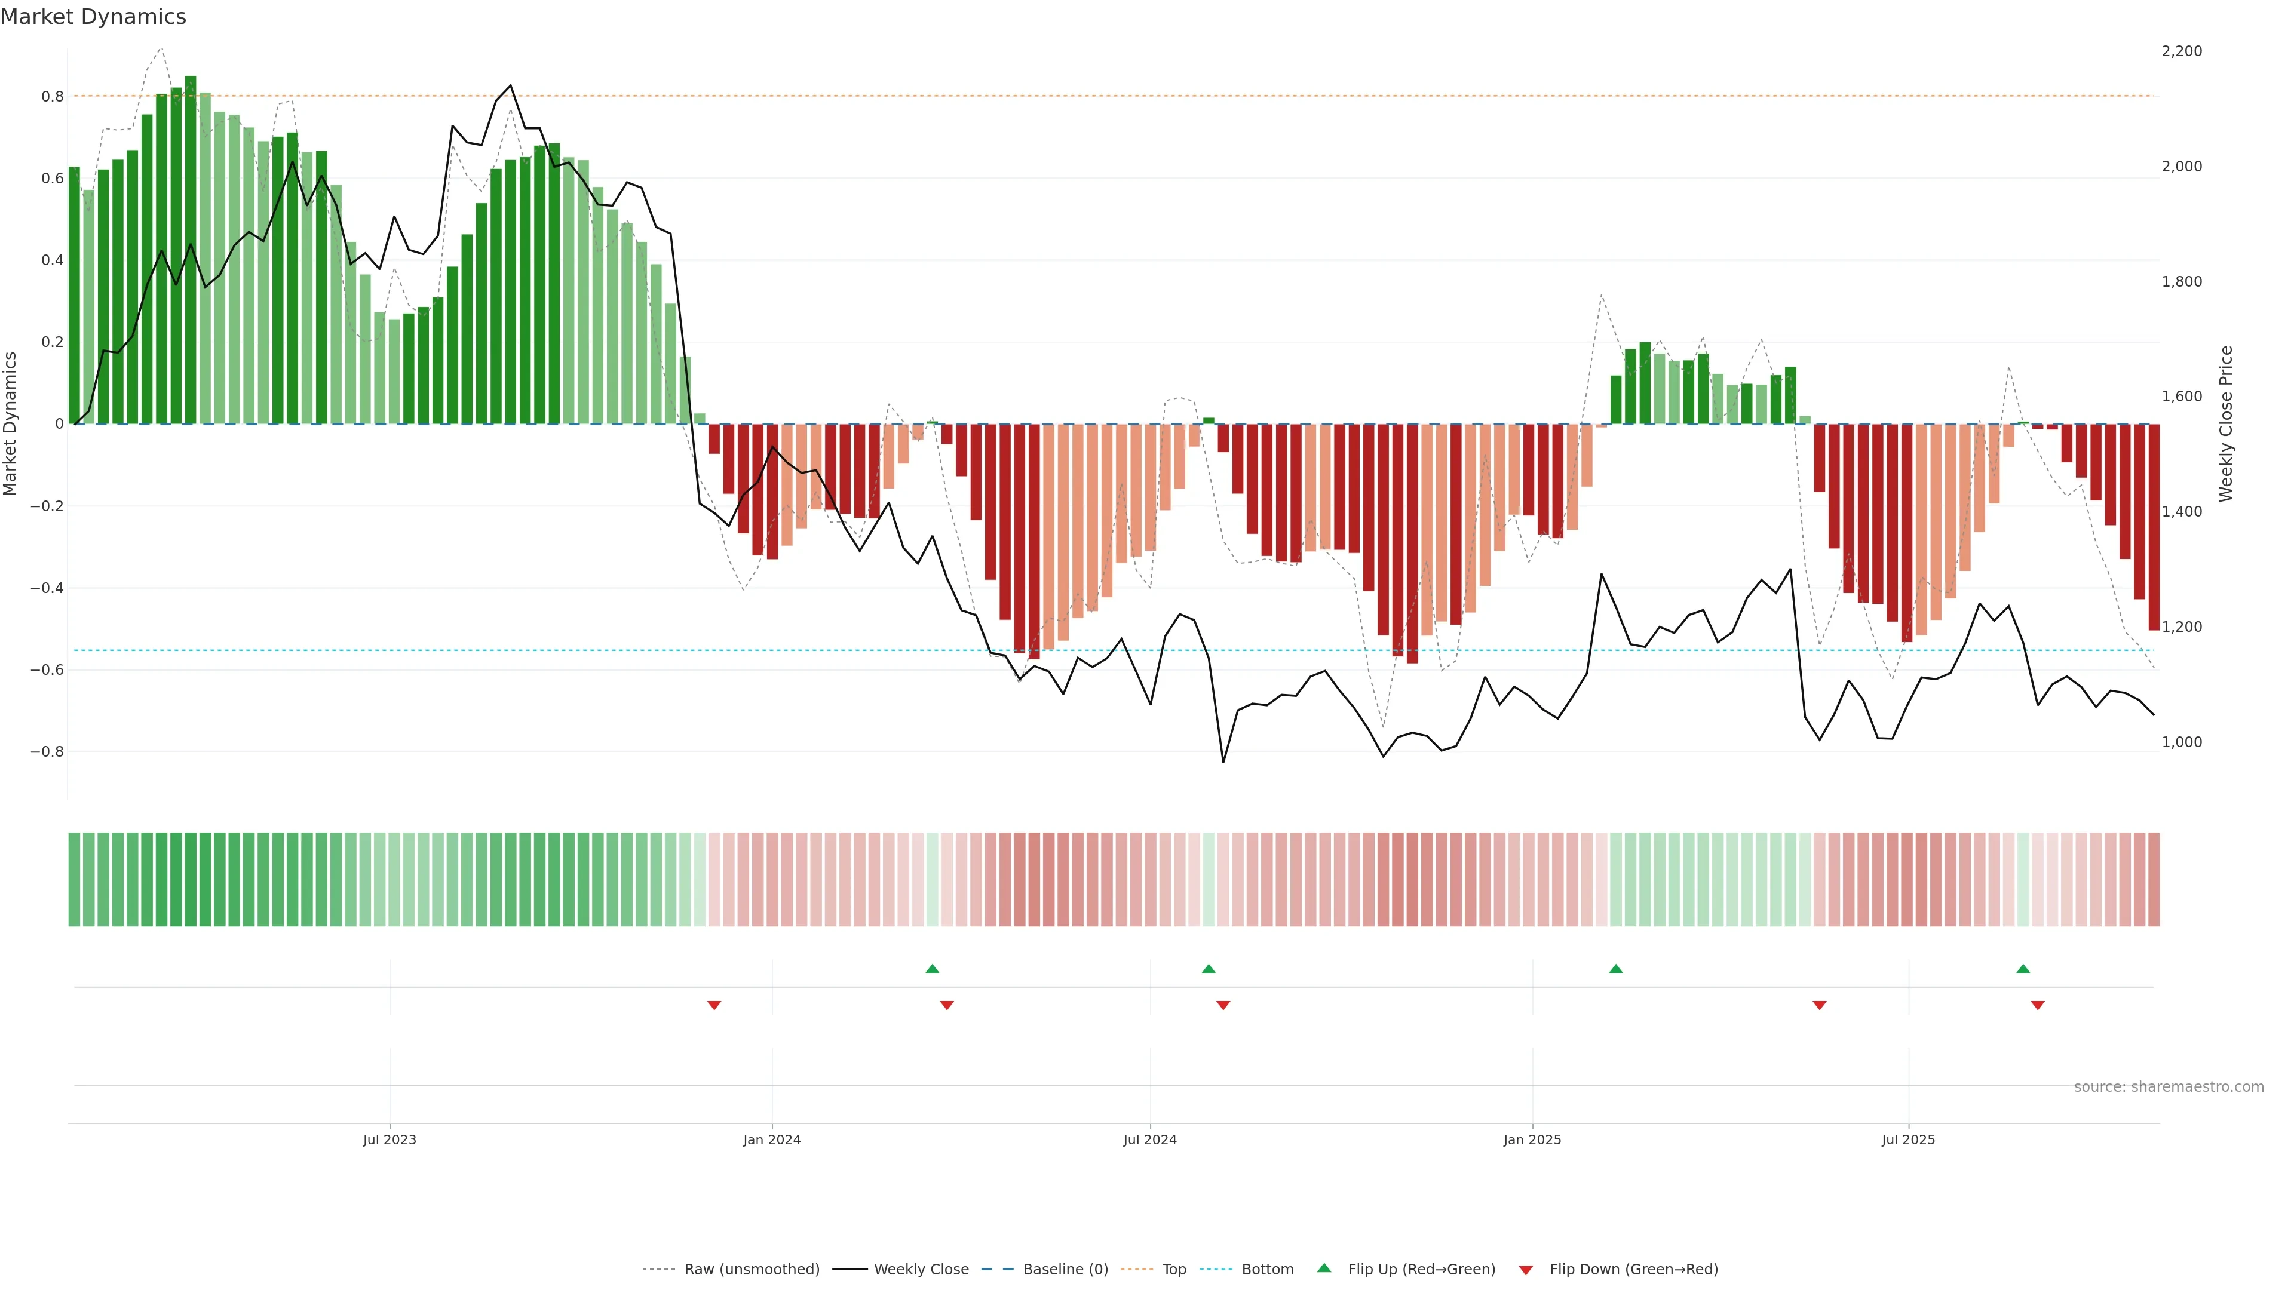Click the Jan 2024 x-axis label
This screenshot has height=1290, width=2294.
[x=771, y=1139]
